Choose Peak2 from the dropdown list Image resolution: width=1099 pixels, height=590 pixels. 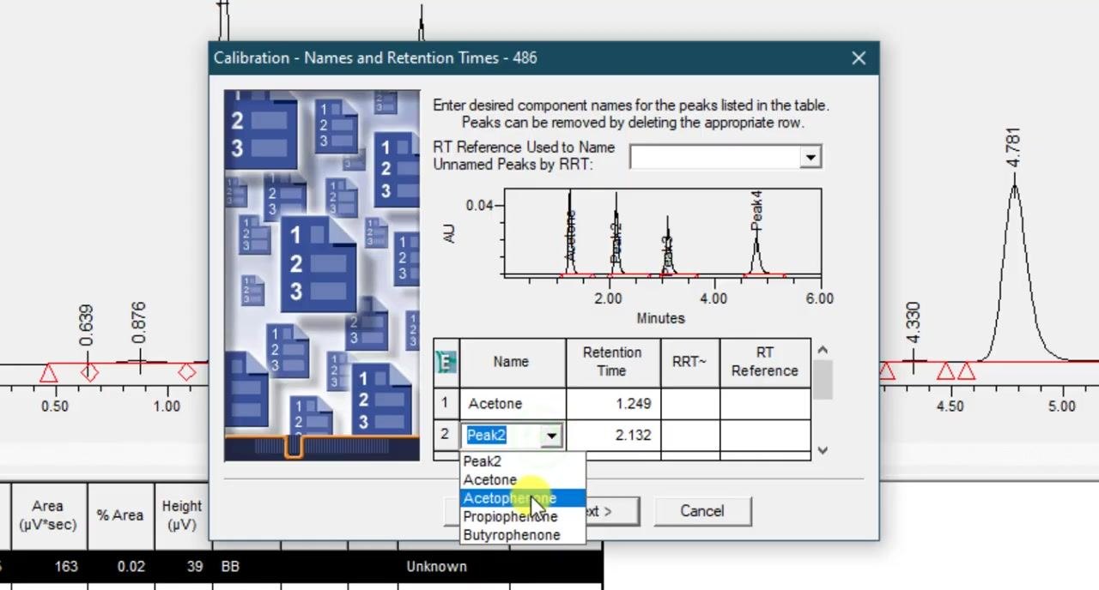[523, 461]
